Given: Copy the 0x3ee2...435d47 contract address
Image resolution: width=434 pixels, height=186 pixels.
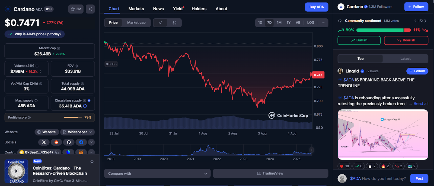Looking at the screenshot, I should [57, 152].
